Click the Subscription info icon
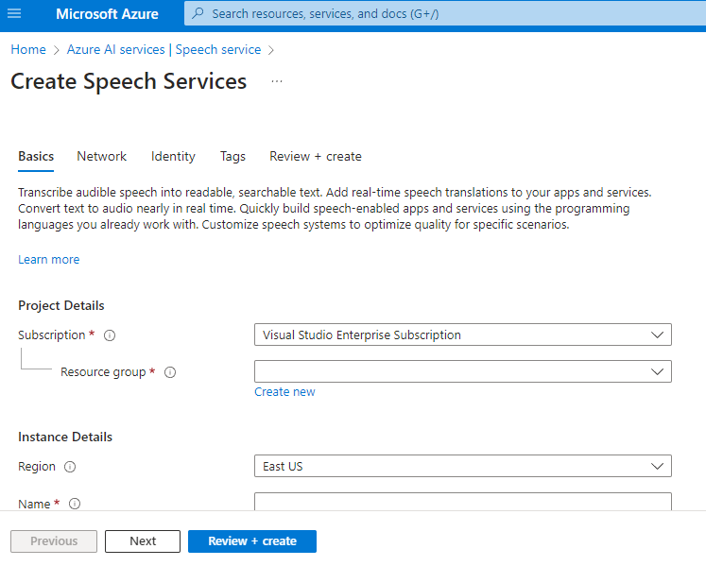 110,335
